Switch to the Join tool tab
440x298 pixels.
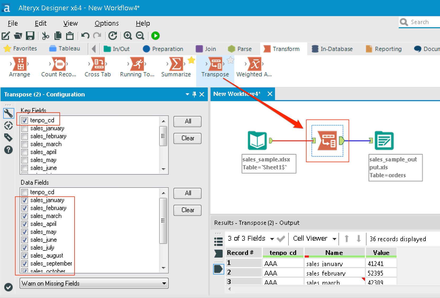(206, 49)
